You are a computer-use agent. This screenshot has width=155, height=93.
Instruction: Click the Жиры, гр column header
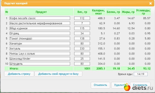pyautogui.click(x=128, y=12)
